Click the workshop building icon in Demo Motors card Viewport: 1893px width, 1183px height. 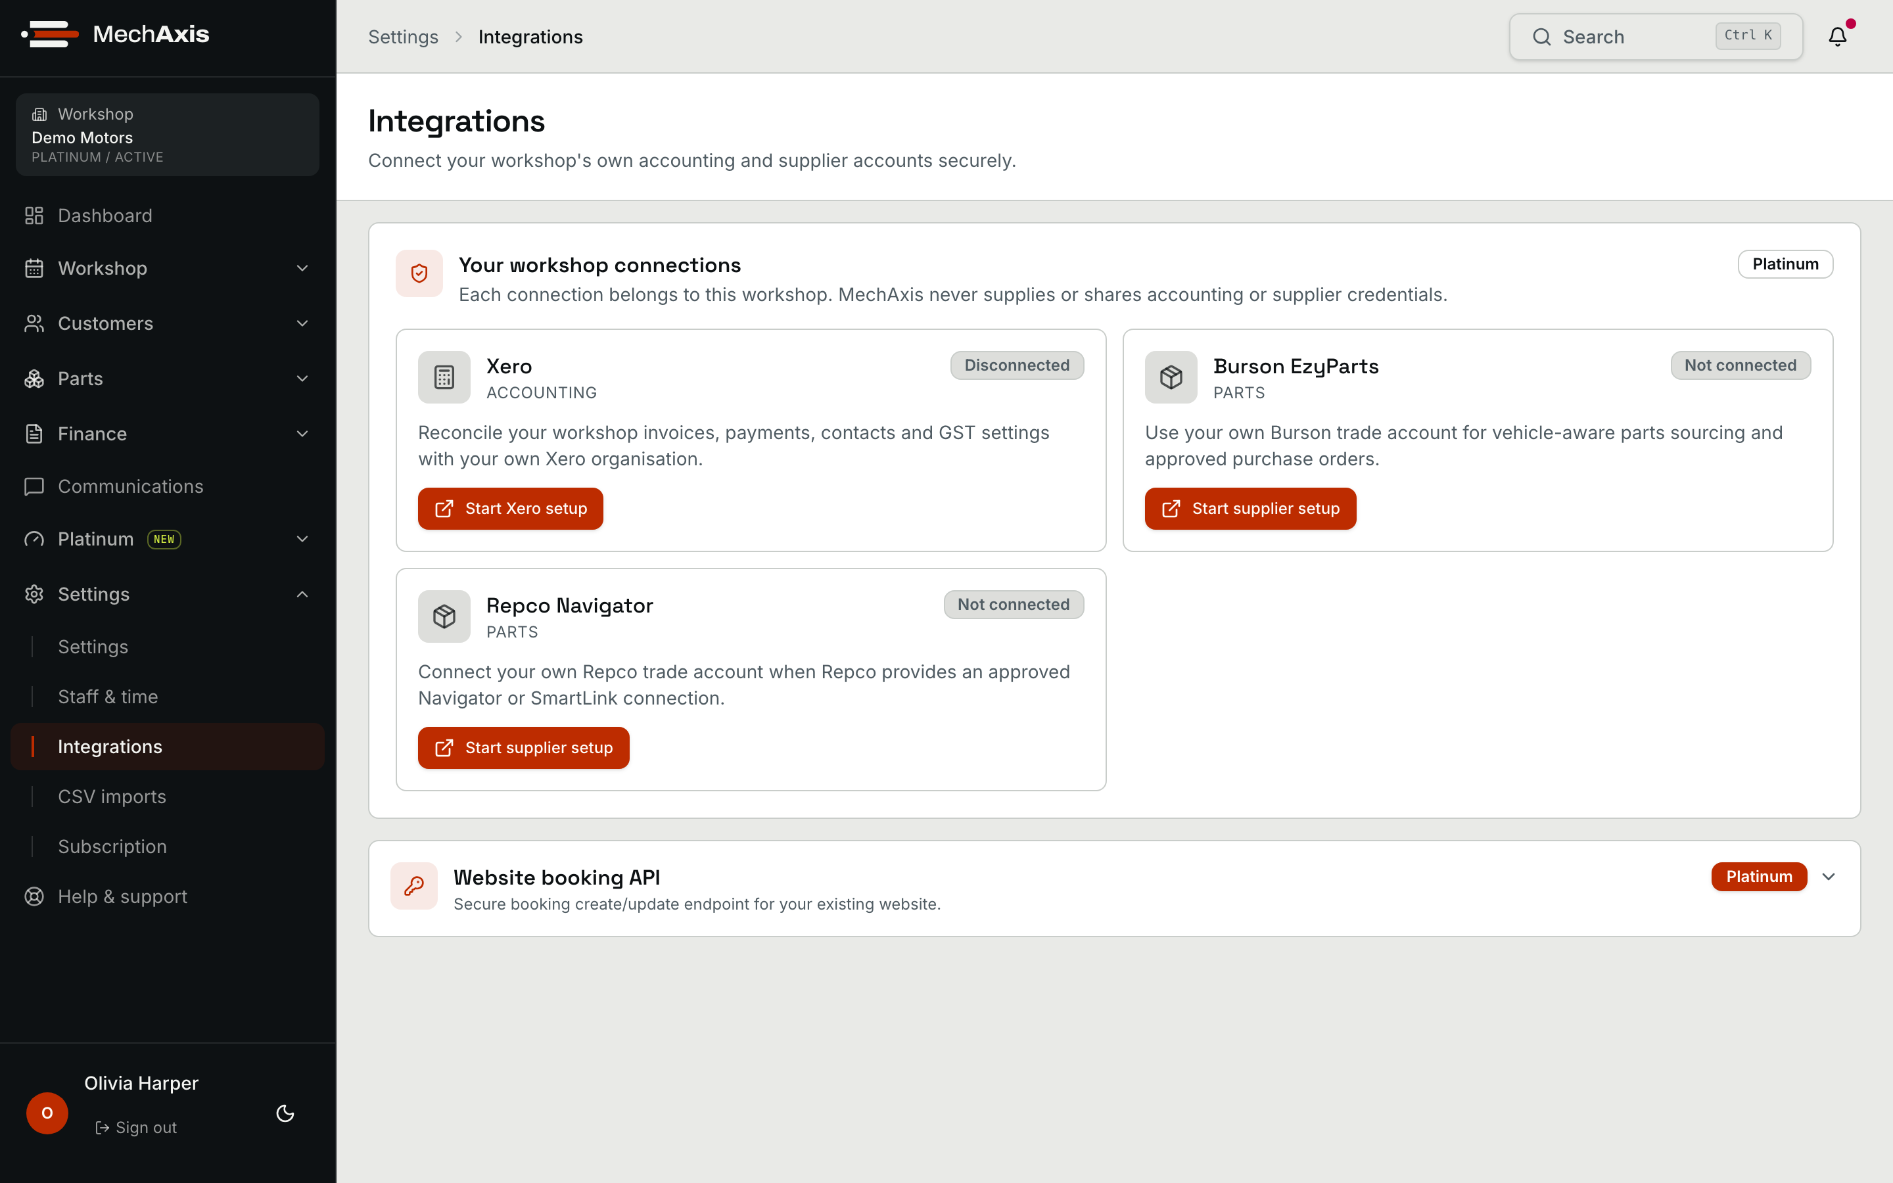pyautogui.click(x=40, y=114)
